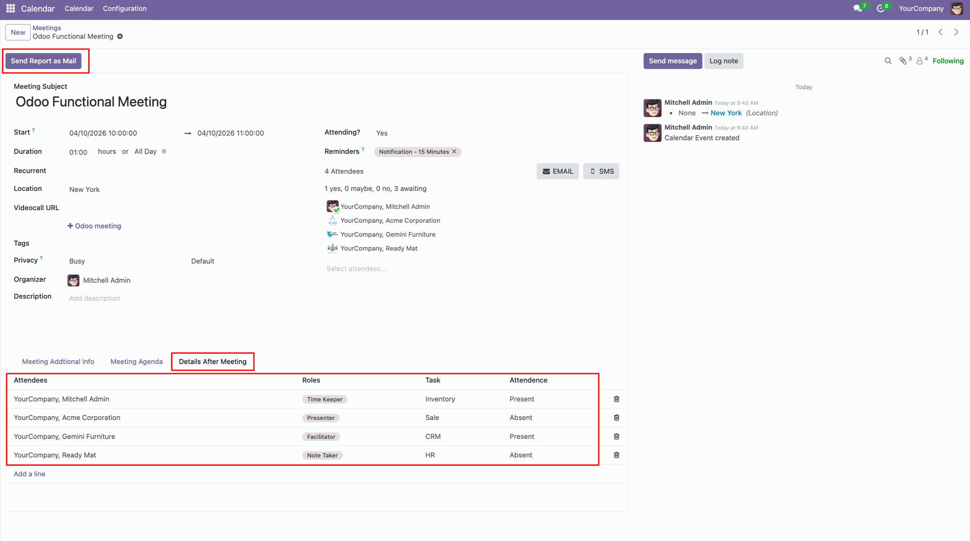Delete the Mitchell Admin attendee row
Image resolution: width=970 pixels, height=541 pixels.
click(616, 399)
